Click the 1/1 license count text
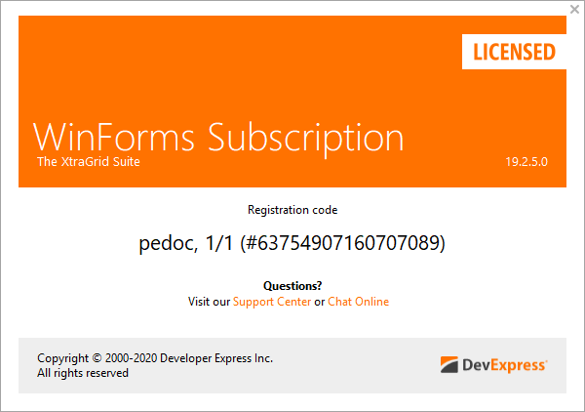The image size is (585, 412). pos(219,243)
